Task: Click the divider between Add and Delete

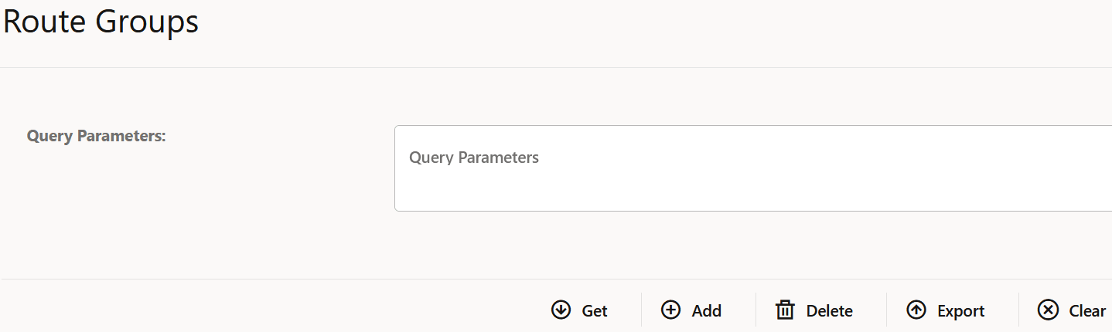Action: click(756, 310)
